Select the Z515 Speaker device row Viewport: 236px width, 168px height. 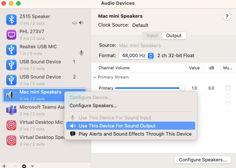pyautogui.click(x=44, y=20)
